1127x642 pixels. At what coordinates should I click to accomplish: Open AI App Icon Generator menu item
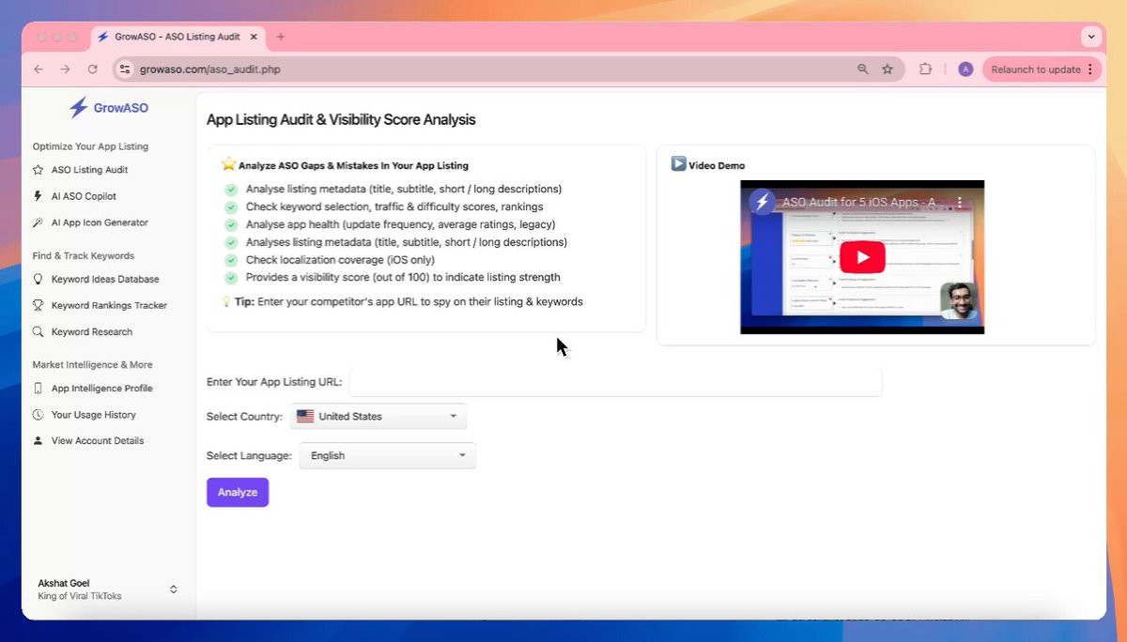pos(100,222)
